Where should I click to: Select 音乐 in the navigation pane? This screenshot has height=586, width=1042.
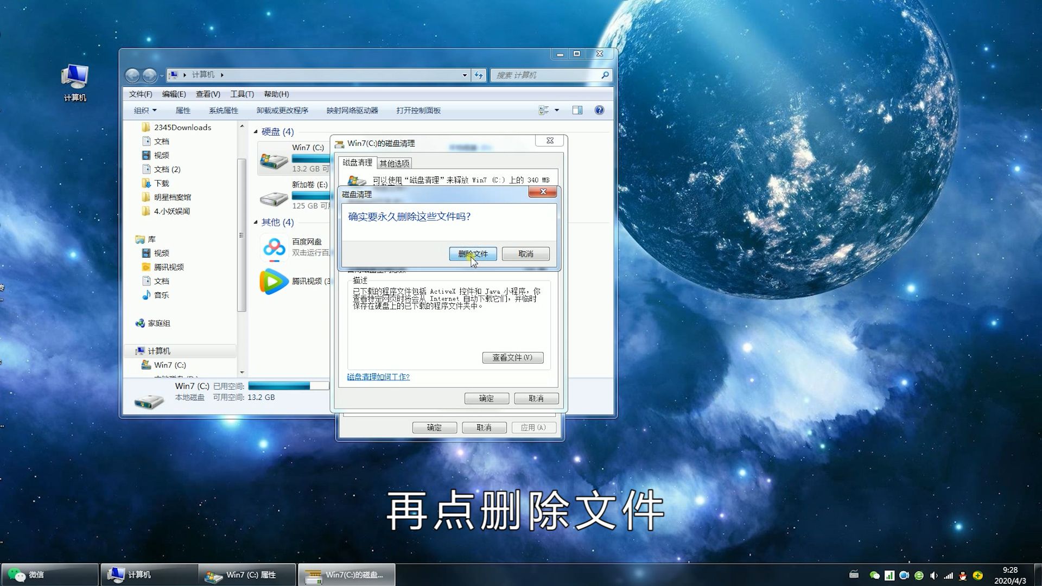click(x=161, y=295)
